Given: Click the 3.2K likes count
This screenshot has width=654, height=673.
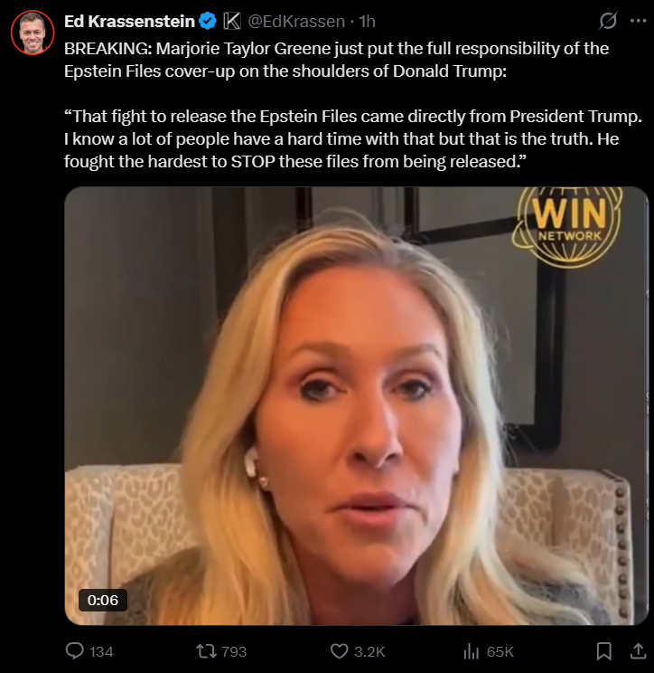Looking at the screenshot, I should pos(369,651).
